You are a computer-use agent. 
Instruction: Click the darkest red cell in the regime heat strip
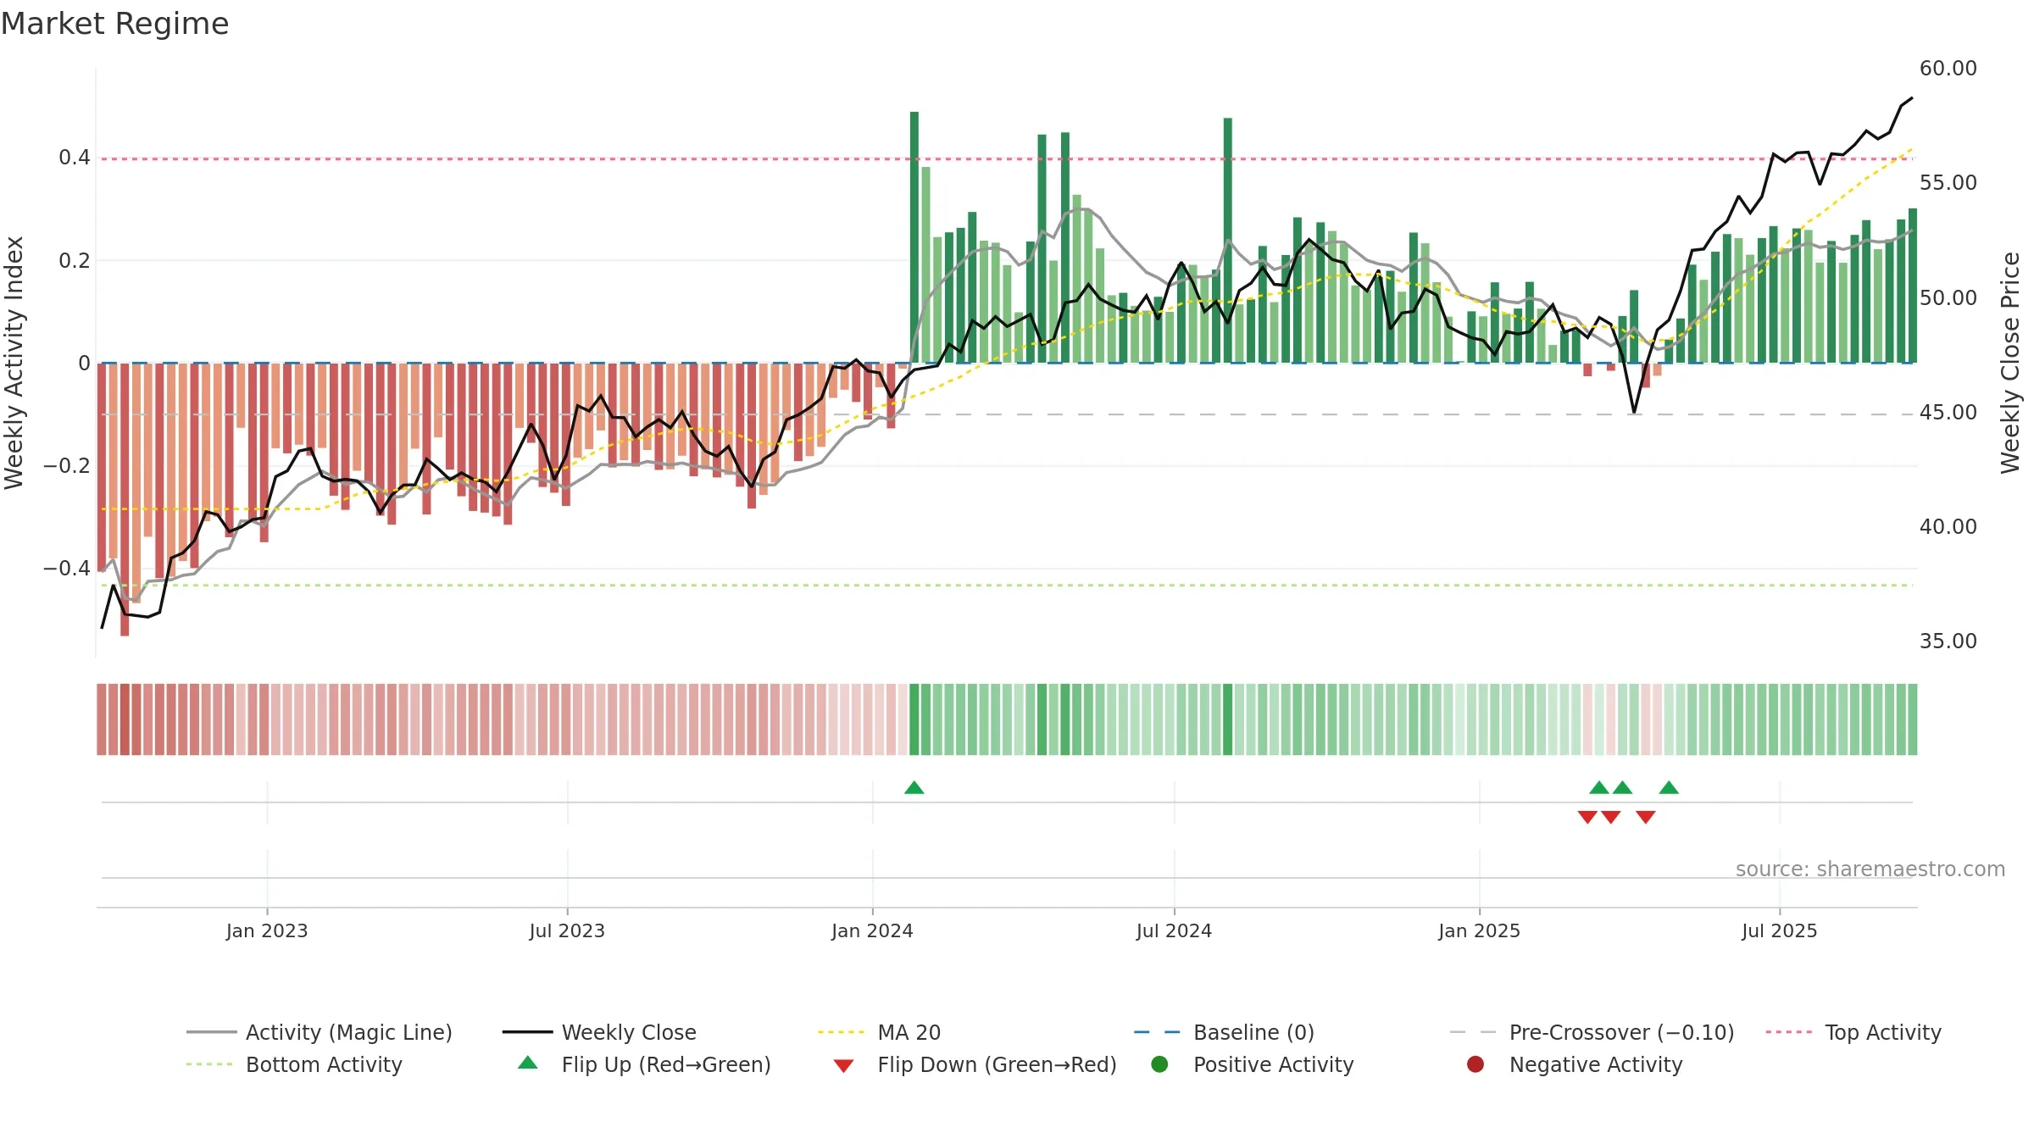(x=125, y=719)
